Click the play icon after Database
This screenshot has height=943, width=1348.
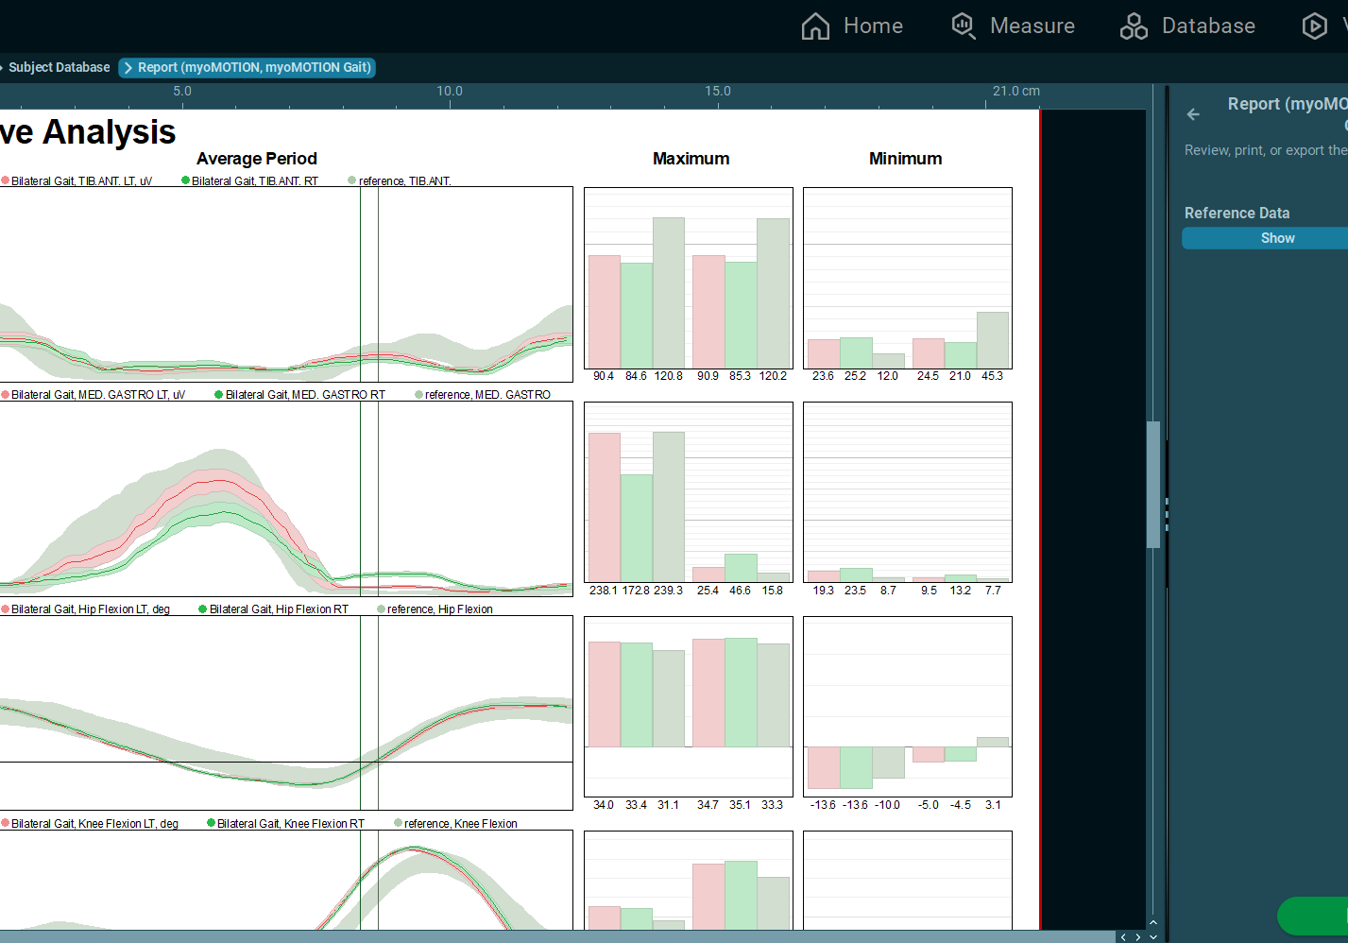(x=1314, y=26)
